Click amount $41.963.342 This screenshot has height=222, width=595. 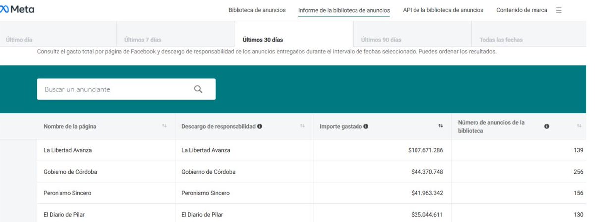(427, 193)
